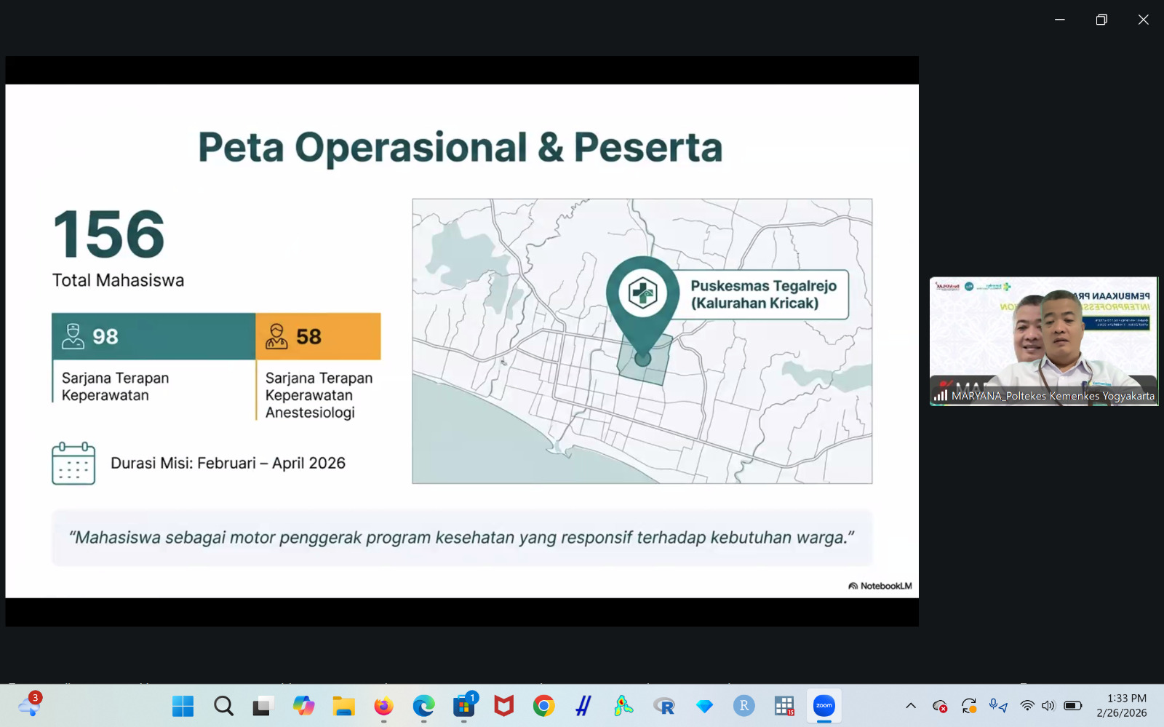
Task: Switch to Firefox in the taskbar
Action: click(383, 706)
